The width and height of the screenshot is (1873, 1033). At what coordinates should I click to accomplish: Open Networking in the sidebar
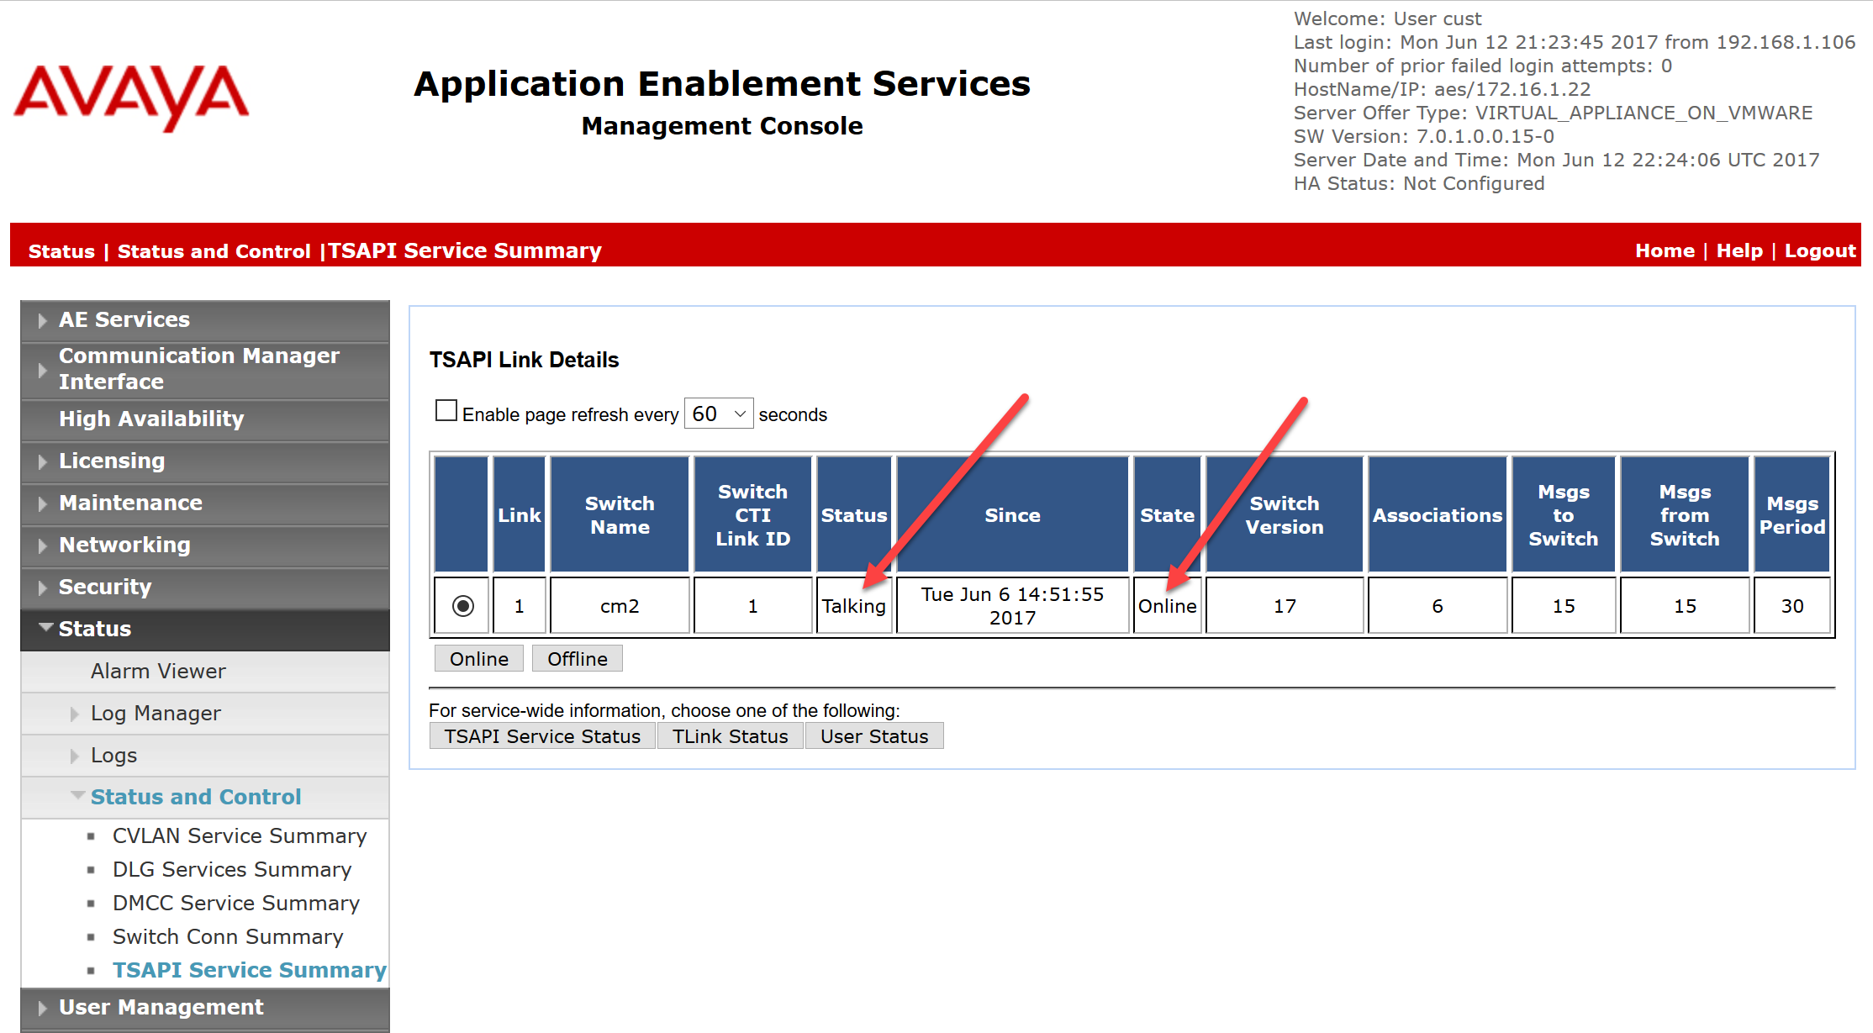124,545
